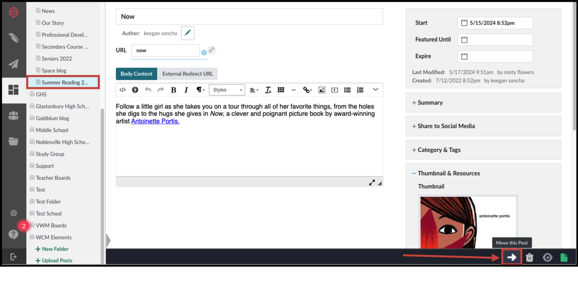Open the Styles dropdown
The width and height of the screenshot is (578, 284).
tap(227, 90)
